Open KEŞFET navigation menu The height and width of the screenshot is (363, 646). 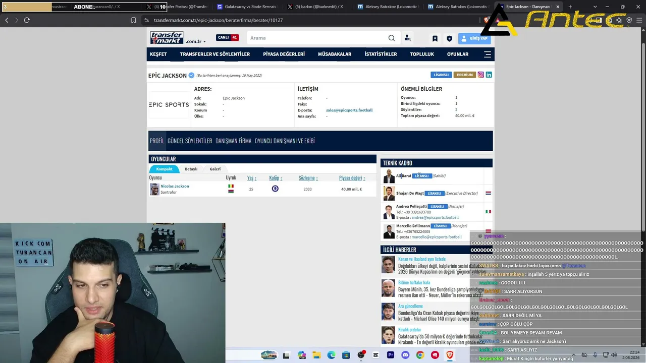[x=158, y=54]
